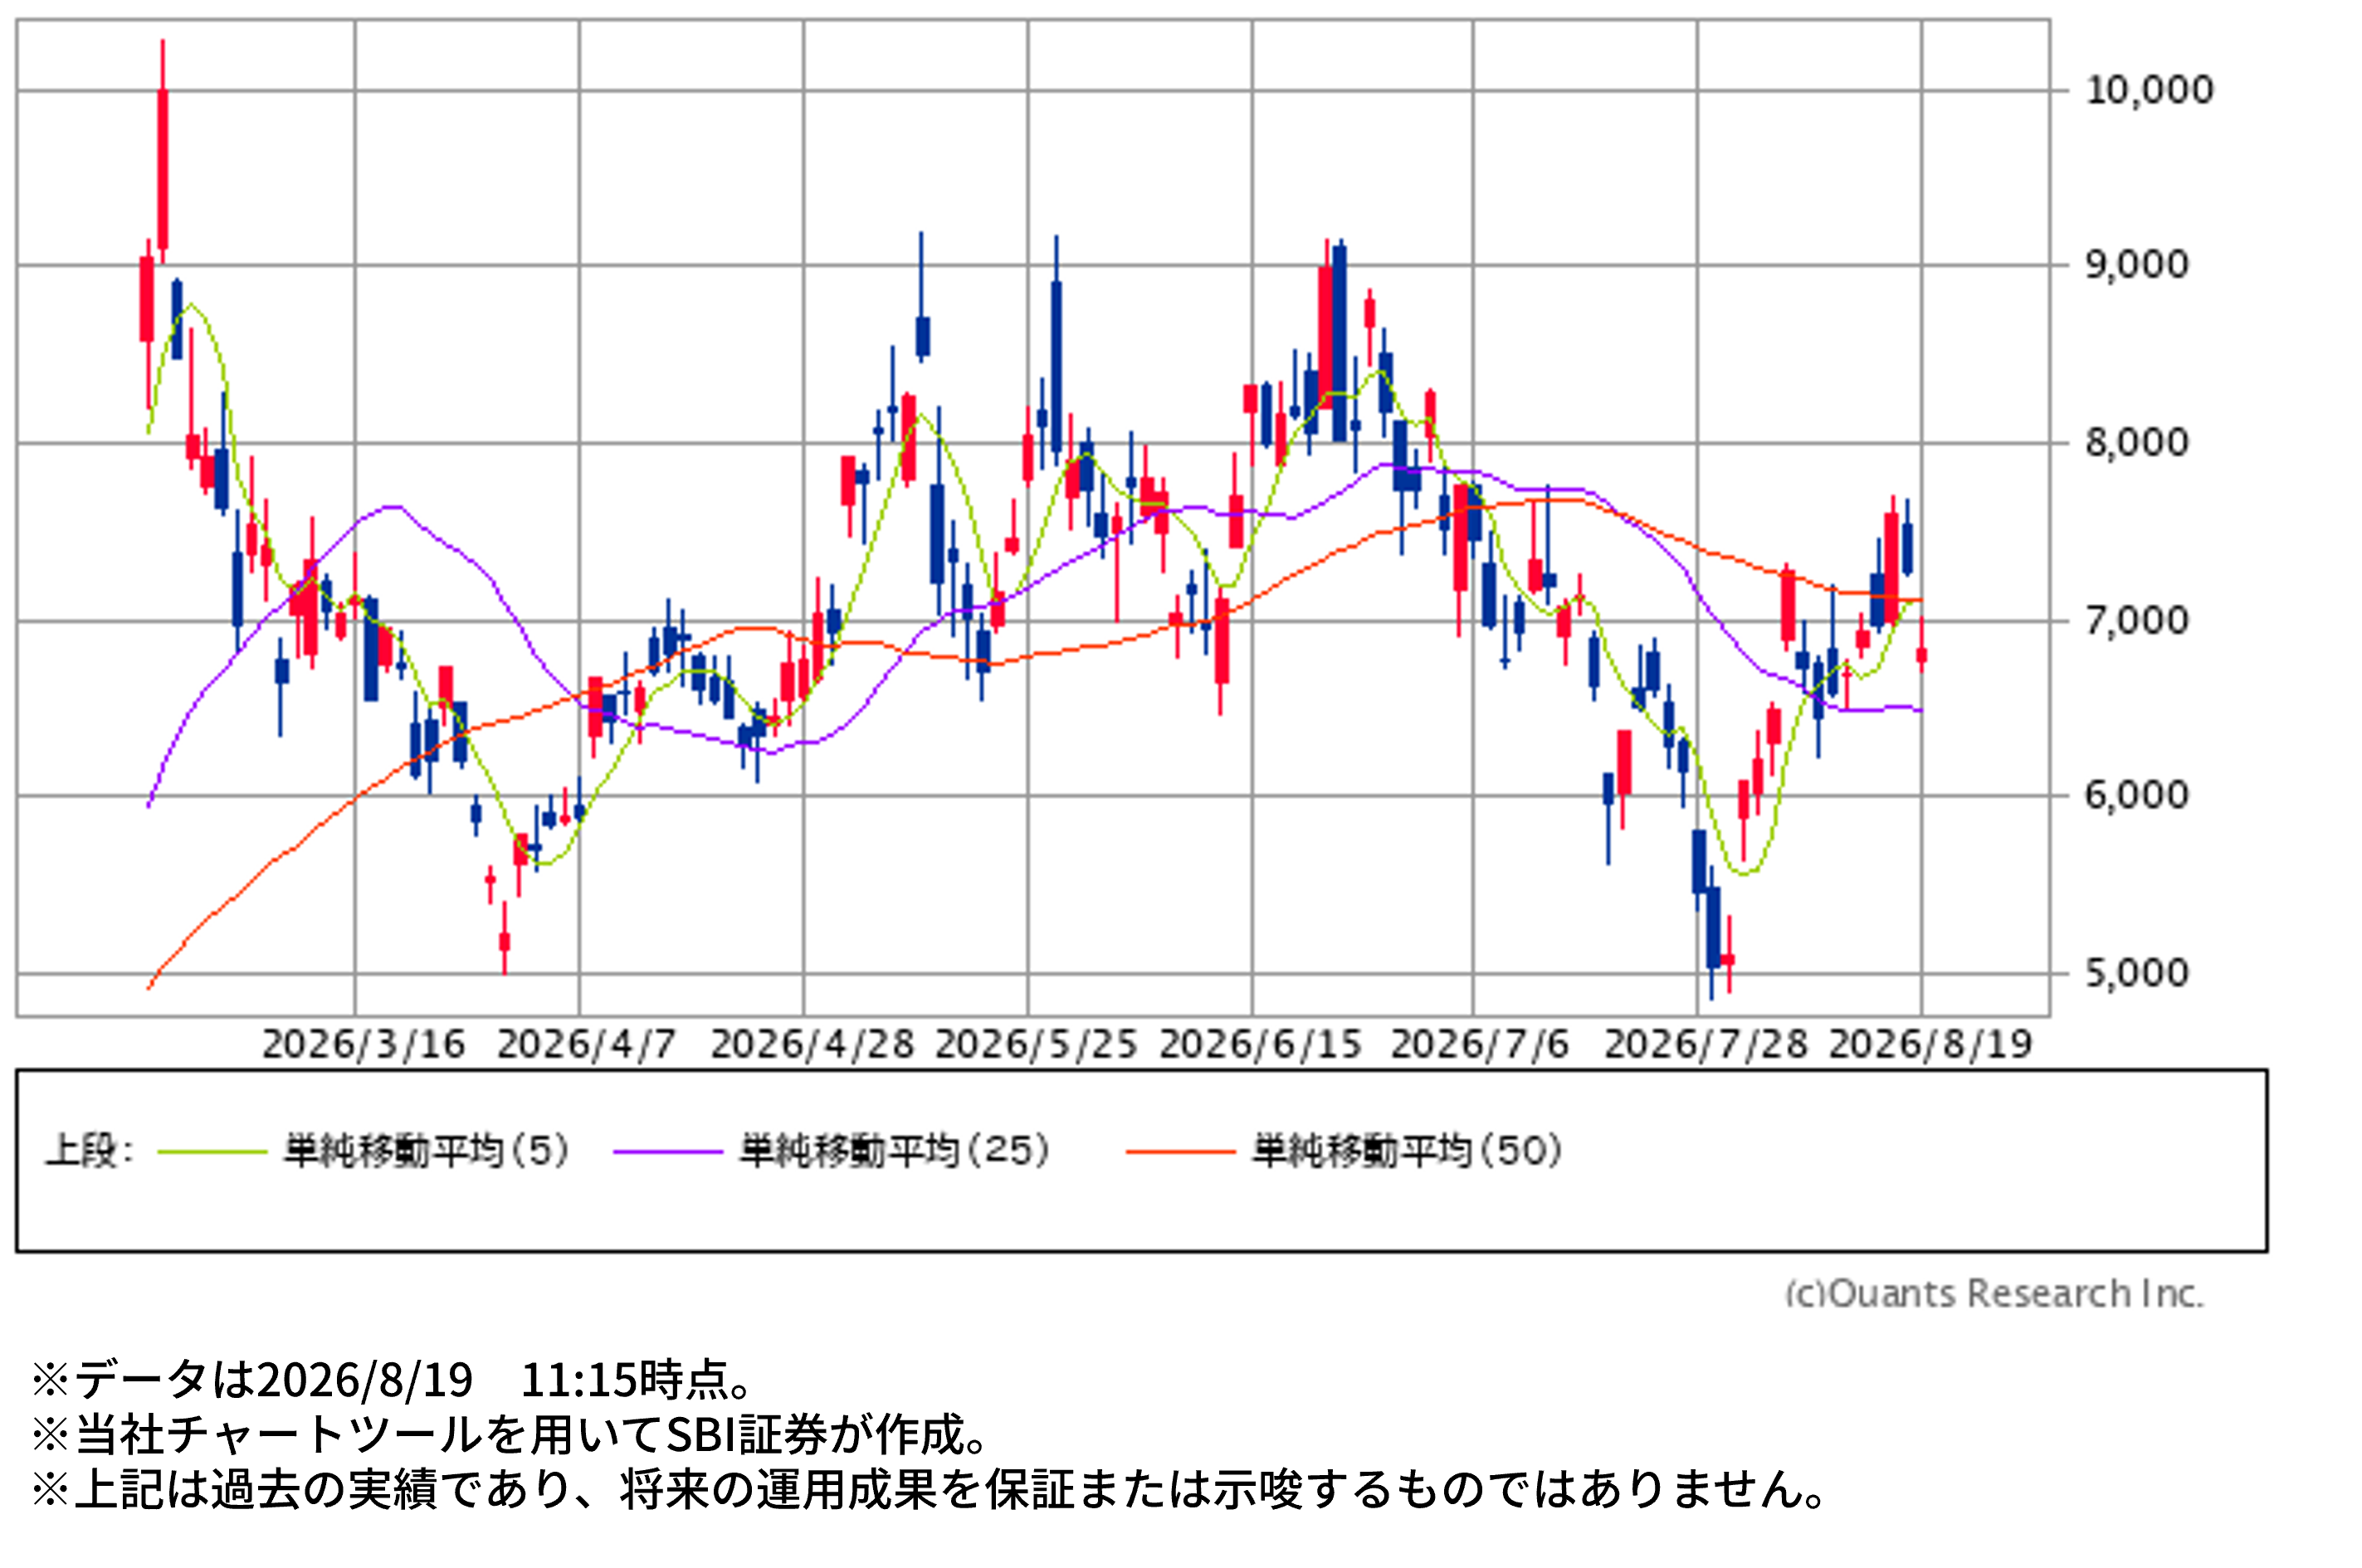
Task: Click the 2026/7/6 date axis label
Action: coord(1480,1045)
